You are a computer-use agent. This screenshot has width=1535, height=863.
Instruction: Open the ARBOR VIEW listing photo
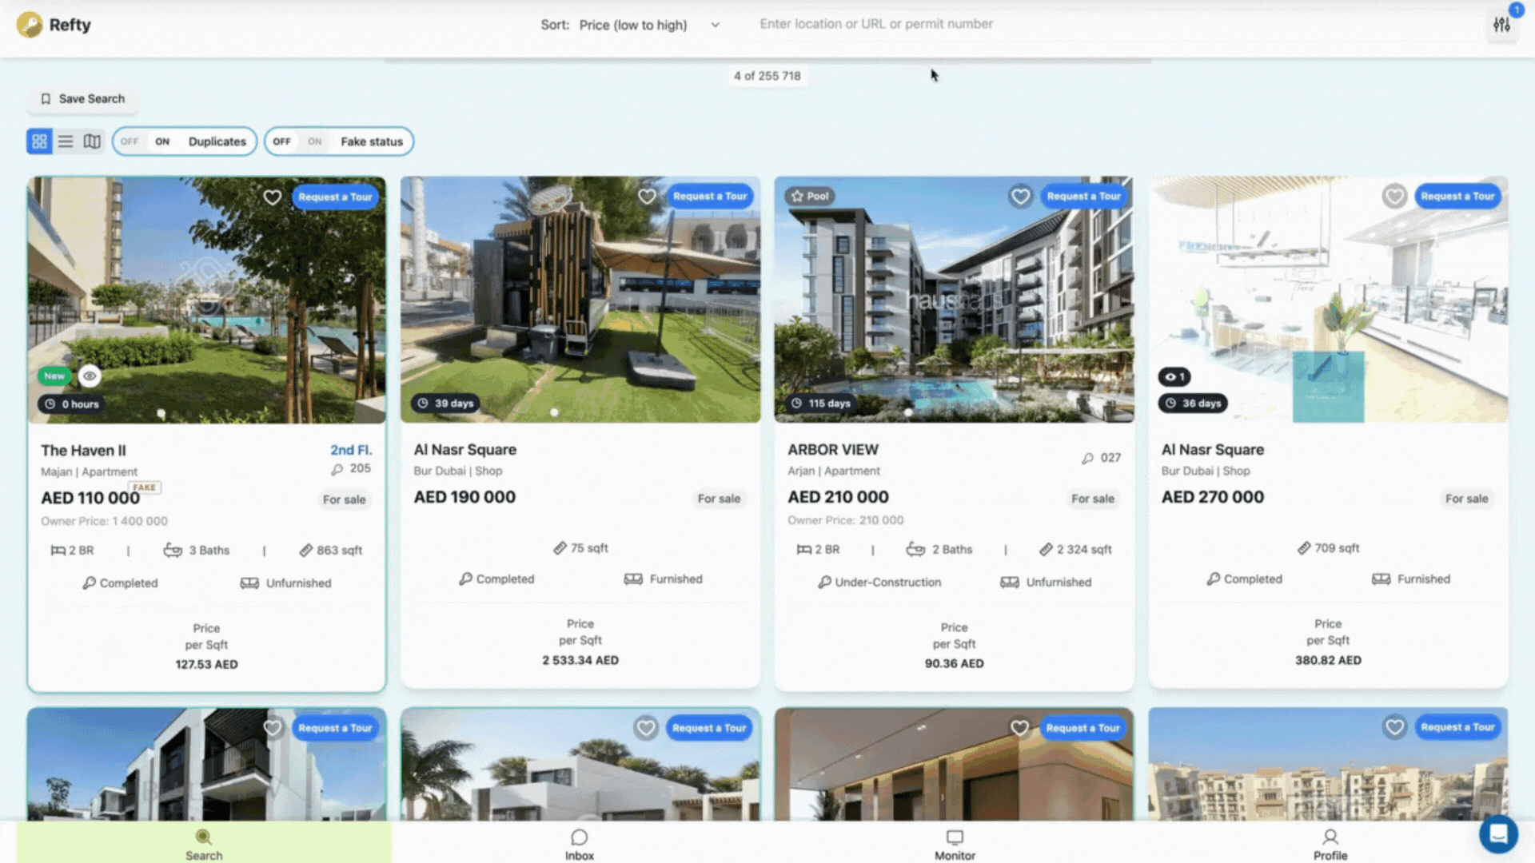pyautogui.click(x=954, y=300)
